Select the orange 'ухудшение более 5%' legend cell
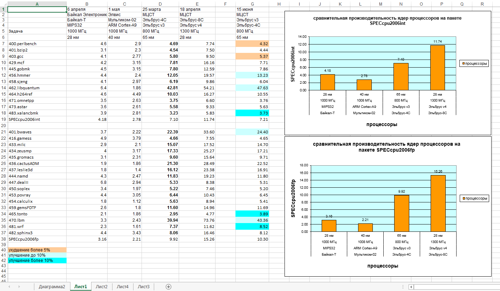The image size is (500, 291). tap(37, 250)
